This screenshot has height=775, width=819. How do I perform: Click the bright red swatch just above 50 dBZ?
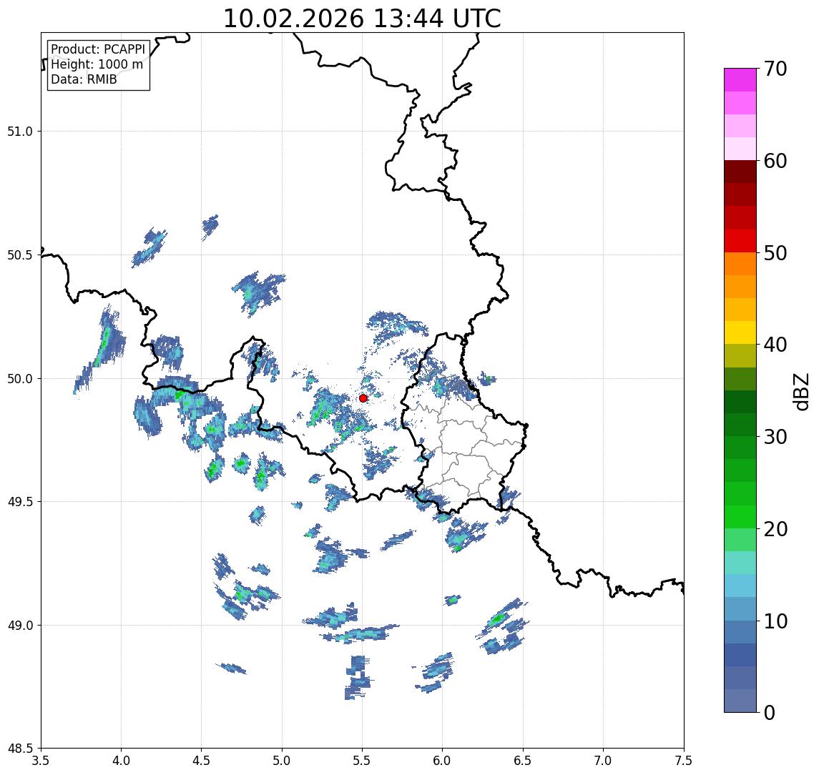(740, 241)
